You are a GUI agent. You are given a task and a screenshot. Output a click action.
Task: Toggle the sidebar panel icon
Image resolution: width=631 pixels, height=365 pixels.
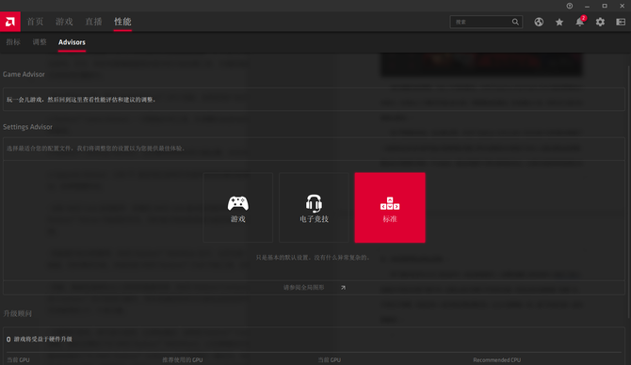coord(621,23)
